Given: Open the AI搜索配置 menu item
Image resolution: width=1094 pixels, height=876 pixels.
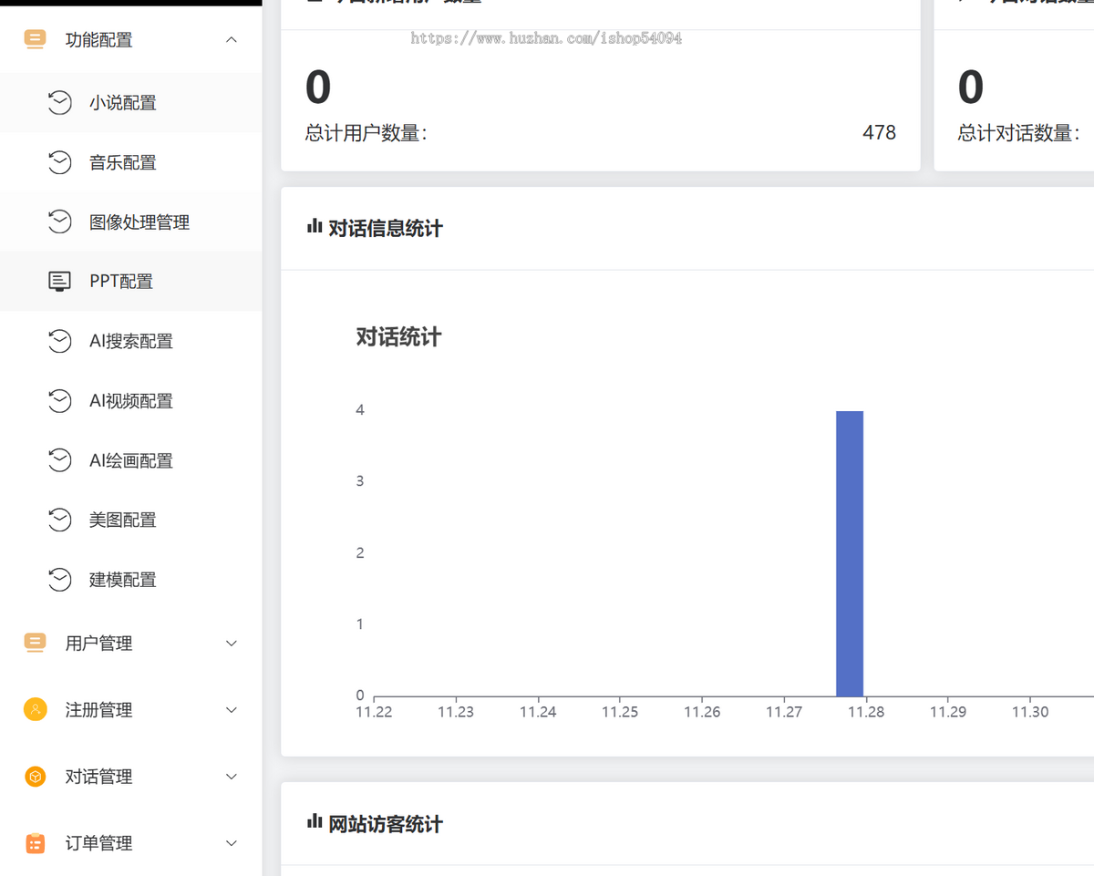Looking at the screenshot, I should click(131, 341).
